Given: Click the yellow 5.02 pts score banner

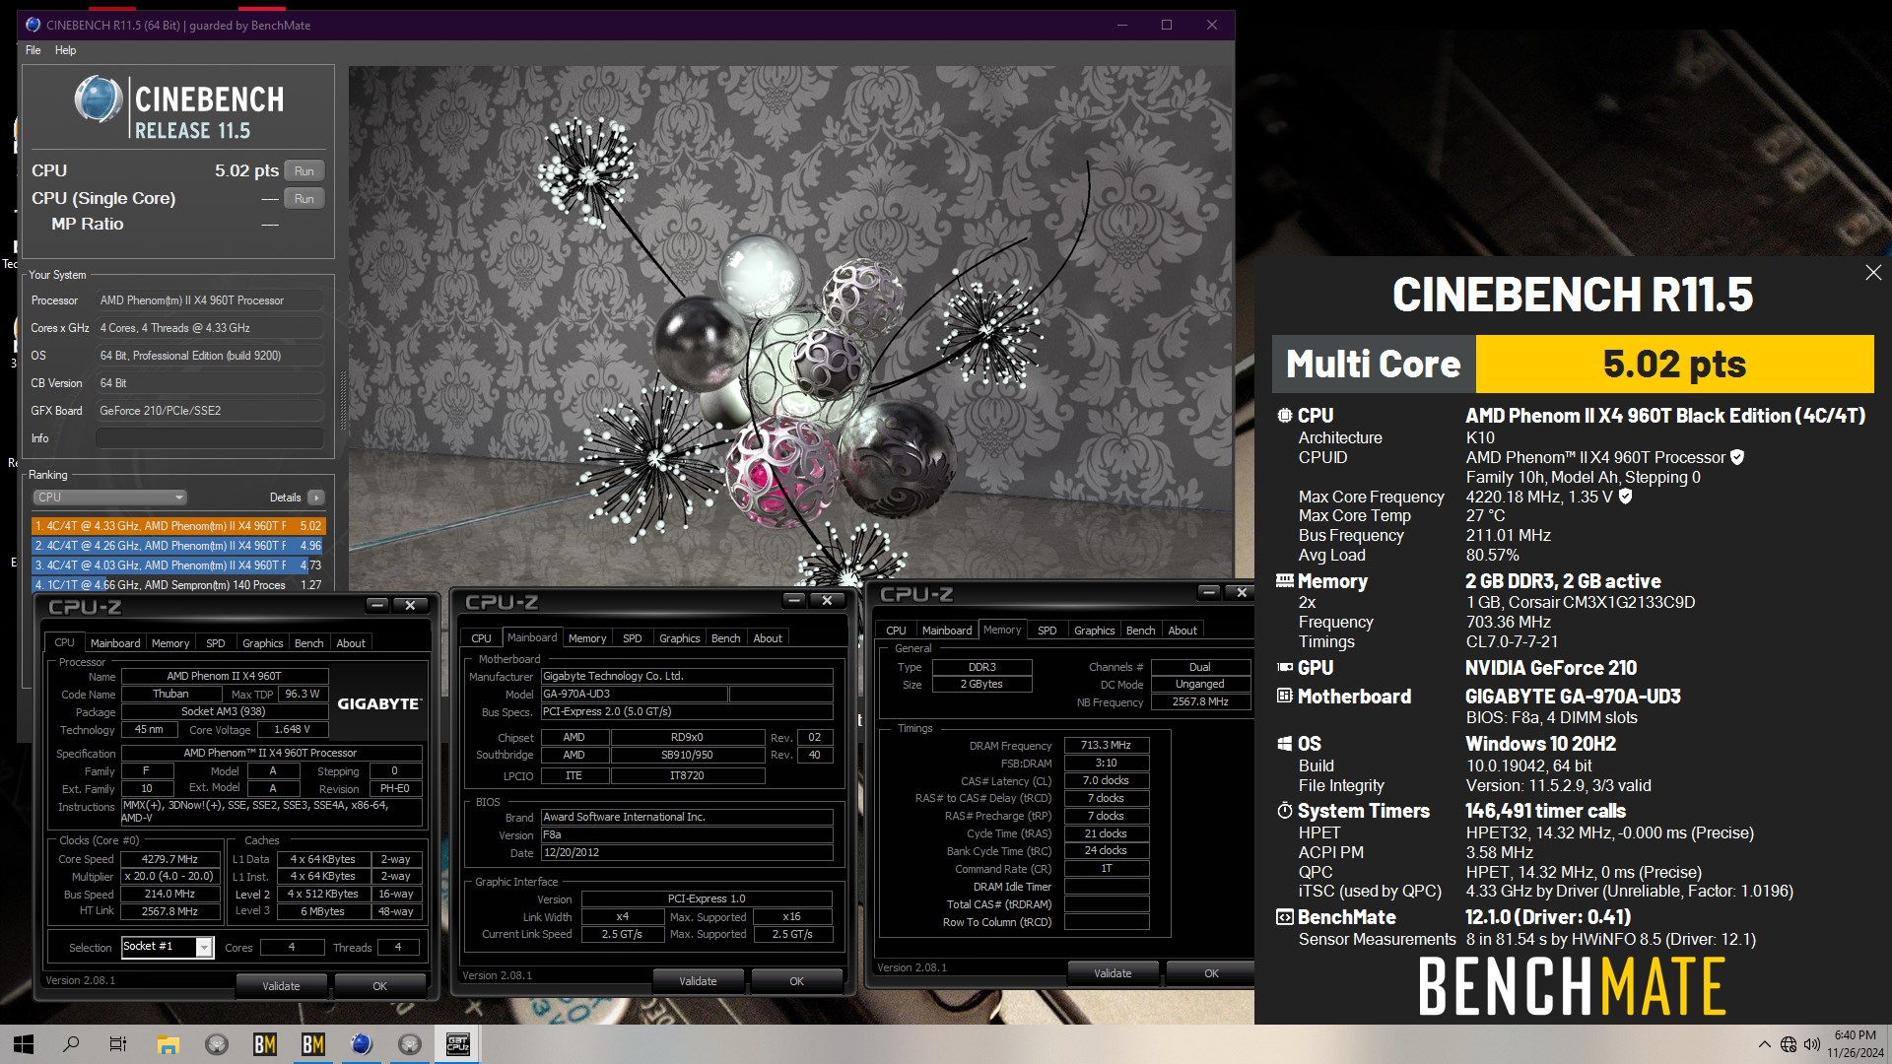Looking at the screenshot, I should [x=1674, y=365].
